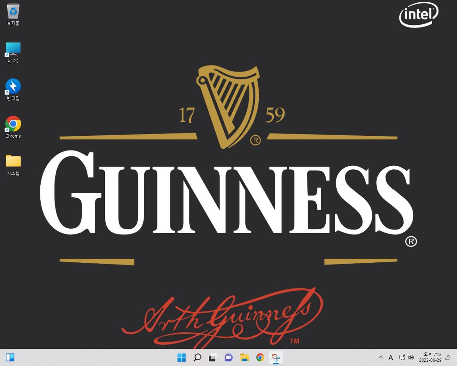Launch the Chat app from the taskbar

tap(228, 358)
